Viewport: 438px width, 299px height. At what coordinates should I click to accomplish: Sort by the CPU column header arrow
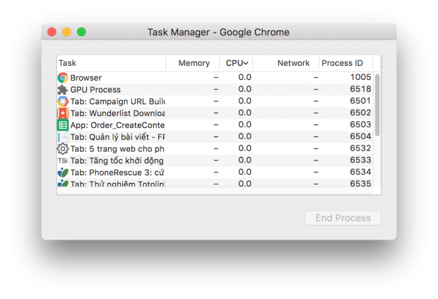(x=245, y=64)
